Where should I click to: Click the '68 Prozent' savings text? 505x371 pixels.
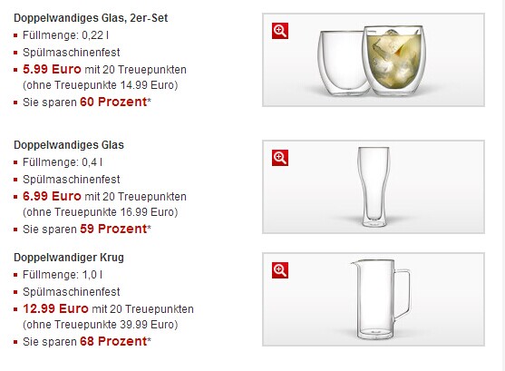point(113,341)
